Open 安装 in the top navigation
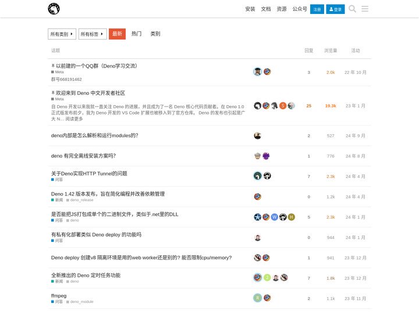Screen dimensions: 419x314 point(250,9)
